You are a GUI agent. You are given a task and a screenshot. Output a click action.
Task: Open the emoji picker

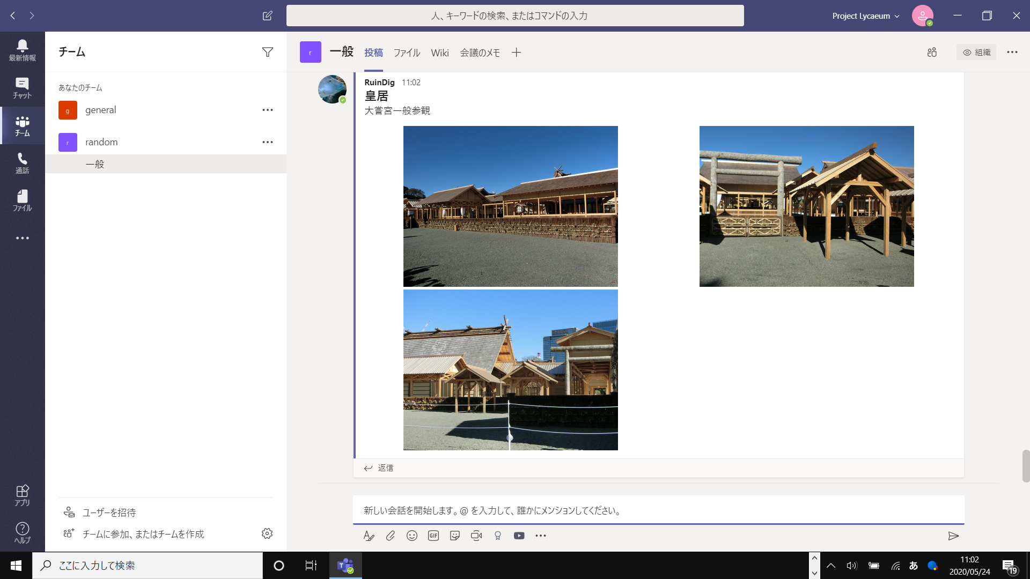click(x=412, y=536)
